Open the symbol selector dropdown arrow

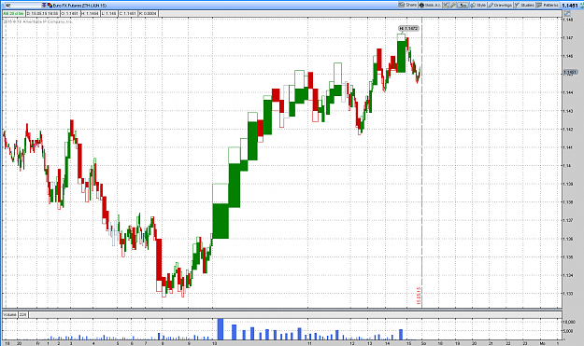[x=44, y=6]
